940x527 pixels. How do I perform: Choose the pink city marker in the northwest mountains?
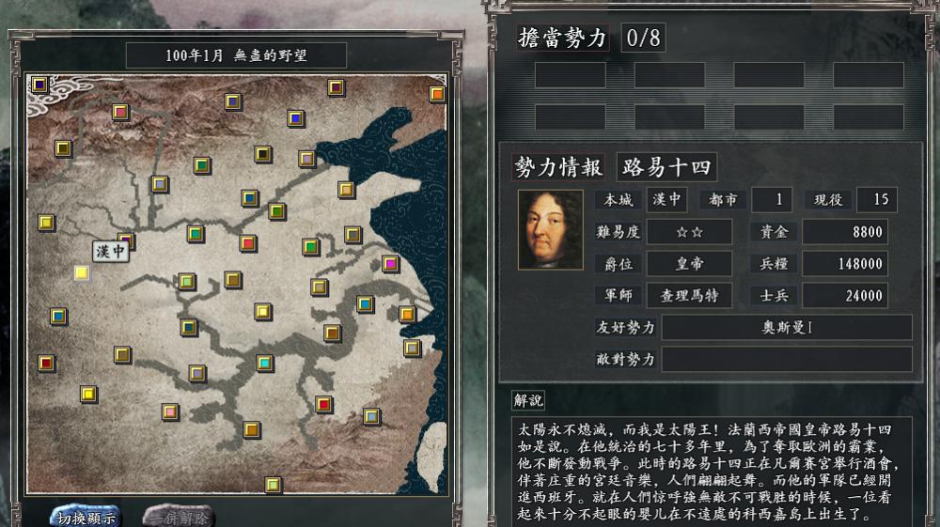(120, 112)
